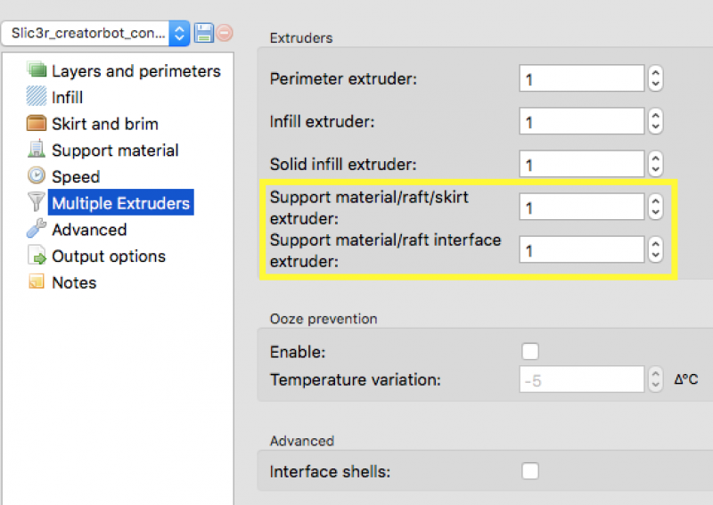Enable the ooze prevention checkbox
Image resolution: width=713 pixels, height=505 pixels.
pyautogui.click(x=530, y=352)
